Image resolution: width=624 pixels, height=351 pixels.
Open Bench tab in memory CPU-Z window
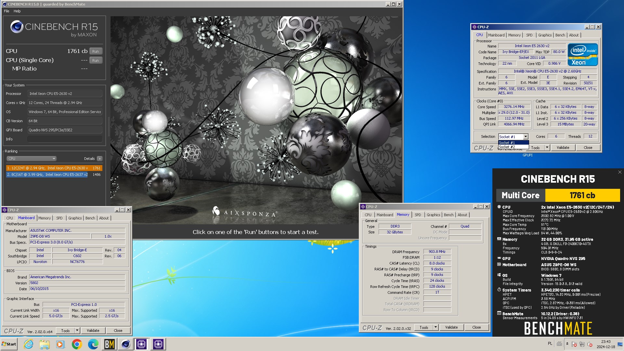(x=448, y=215)
